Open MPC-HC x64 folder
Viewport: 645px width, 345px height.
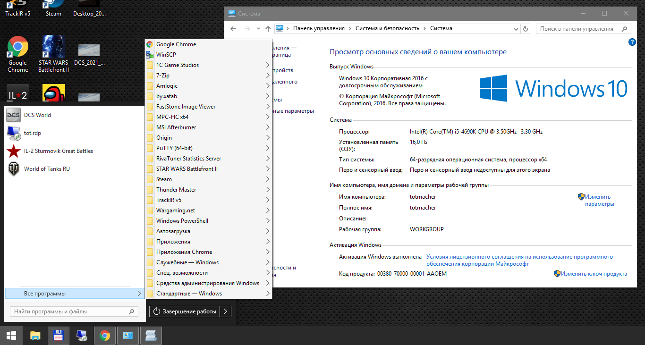click(x=208, y=117)
